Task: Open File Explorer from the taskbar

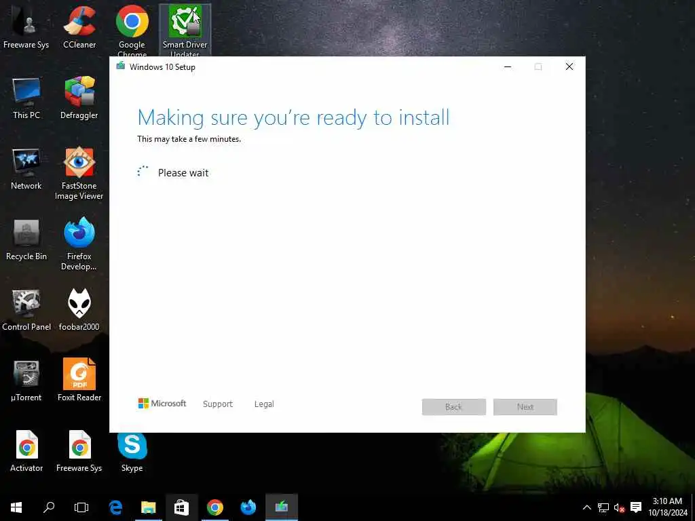Action: (149, 507)
